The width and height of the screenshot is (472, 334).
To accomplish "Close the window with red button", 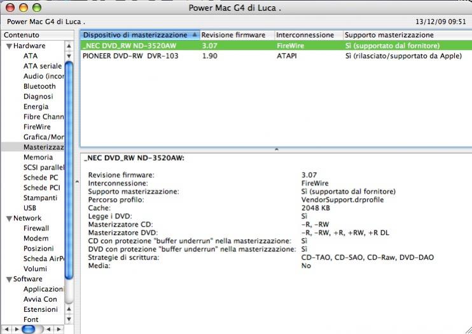I will 10,8.
